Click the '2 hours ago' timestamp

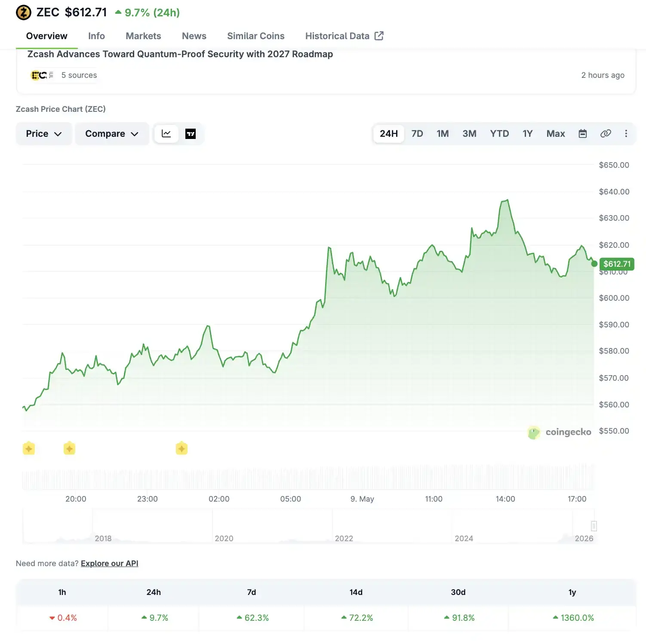[603, 75]
